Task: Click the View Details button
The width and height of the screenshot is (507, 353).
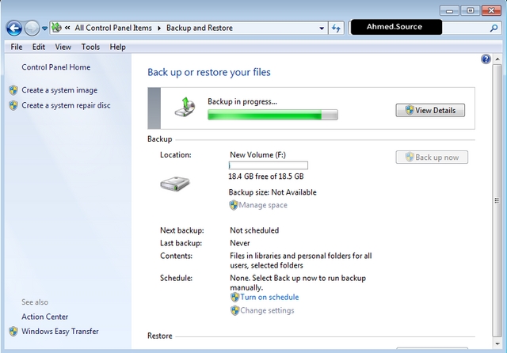Action: click(430, 111)
